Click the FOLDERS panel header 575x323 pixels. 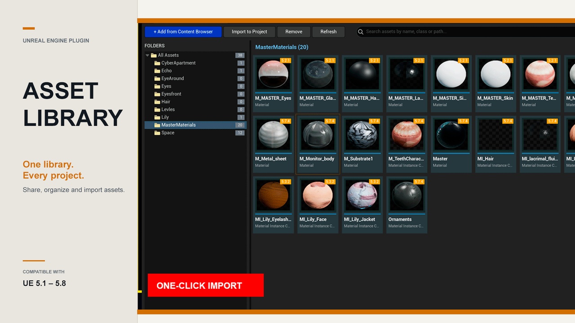[x=155, y=46]
